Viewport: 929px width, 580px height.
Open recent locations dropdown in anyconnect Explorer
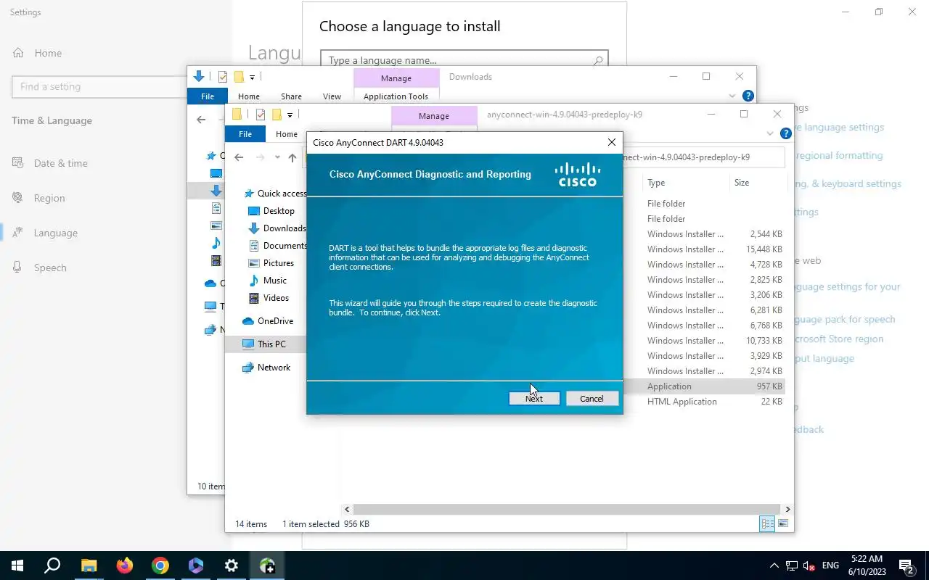point(277,157)
